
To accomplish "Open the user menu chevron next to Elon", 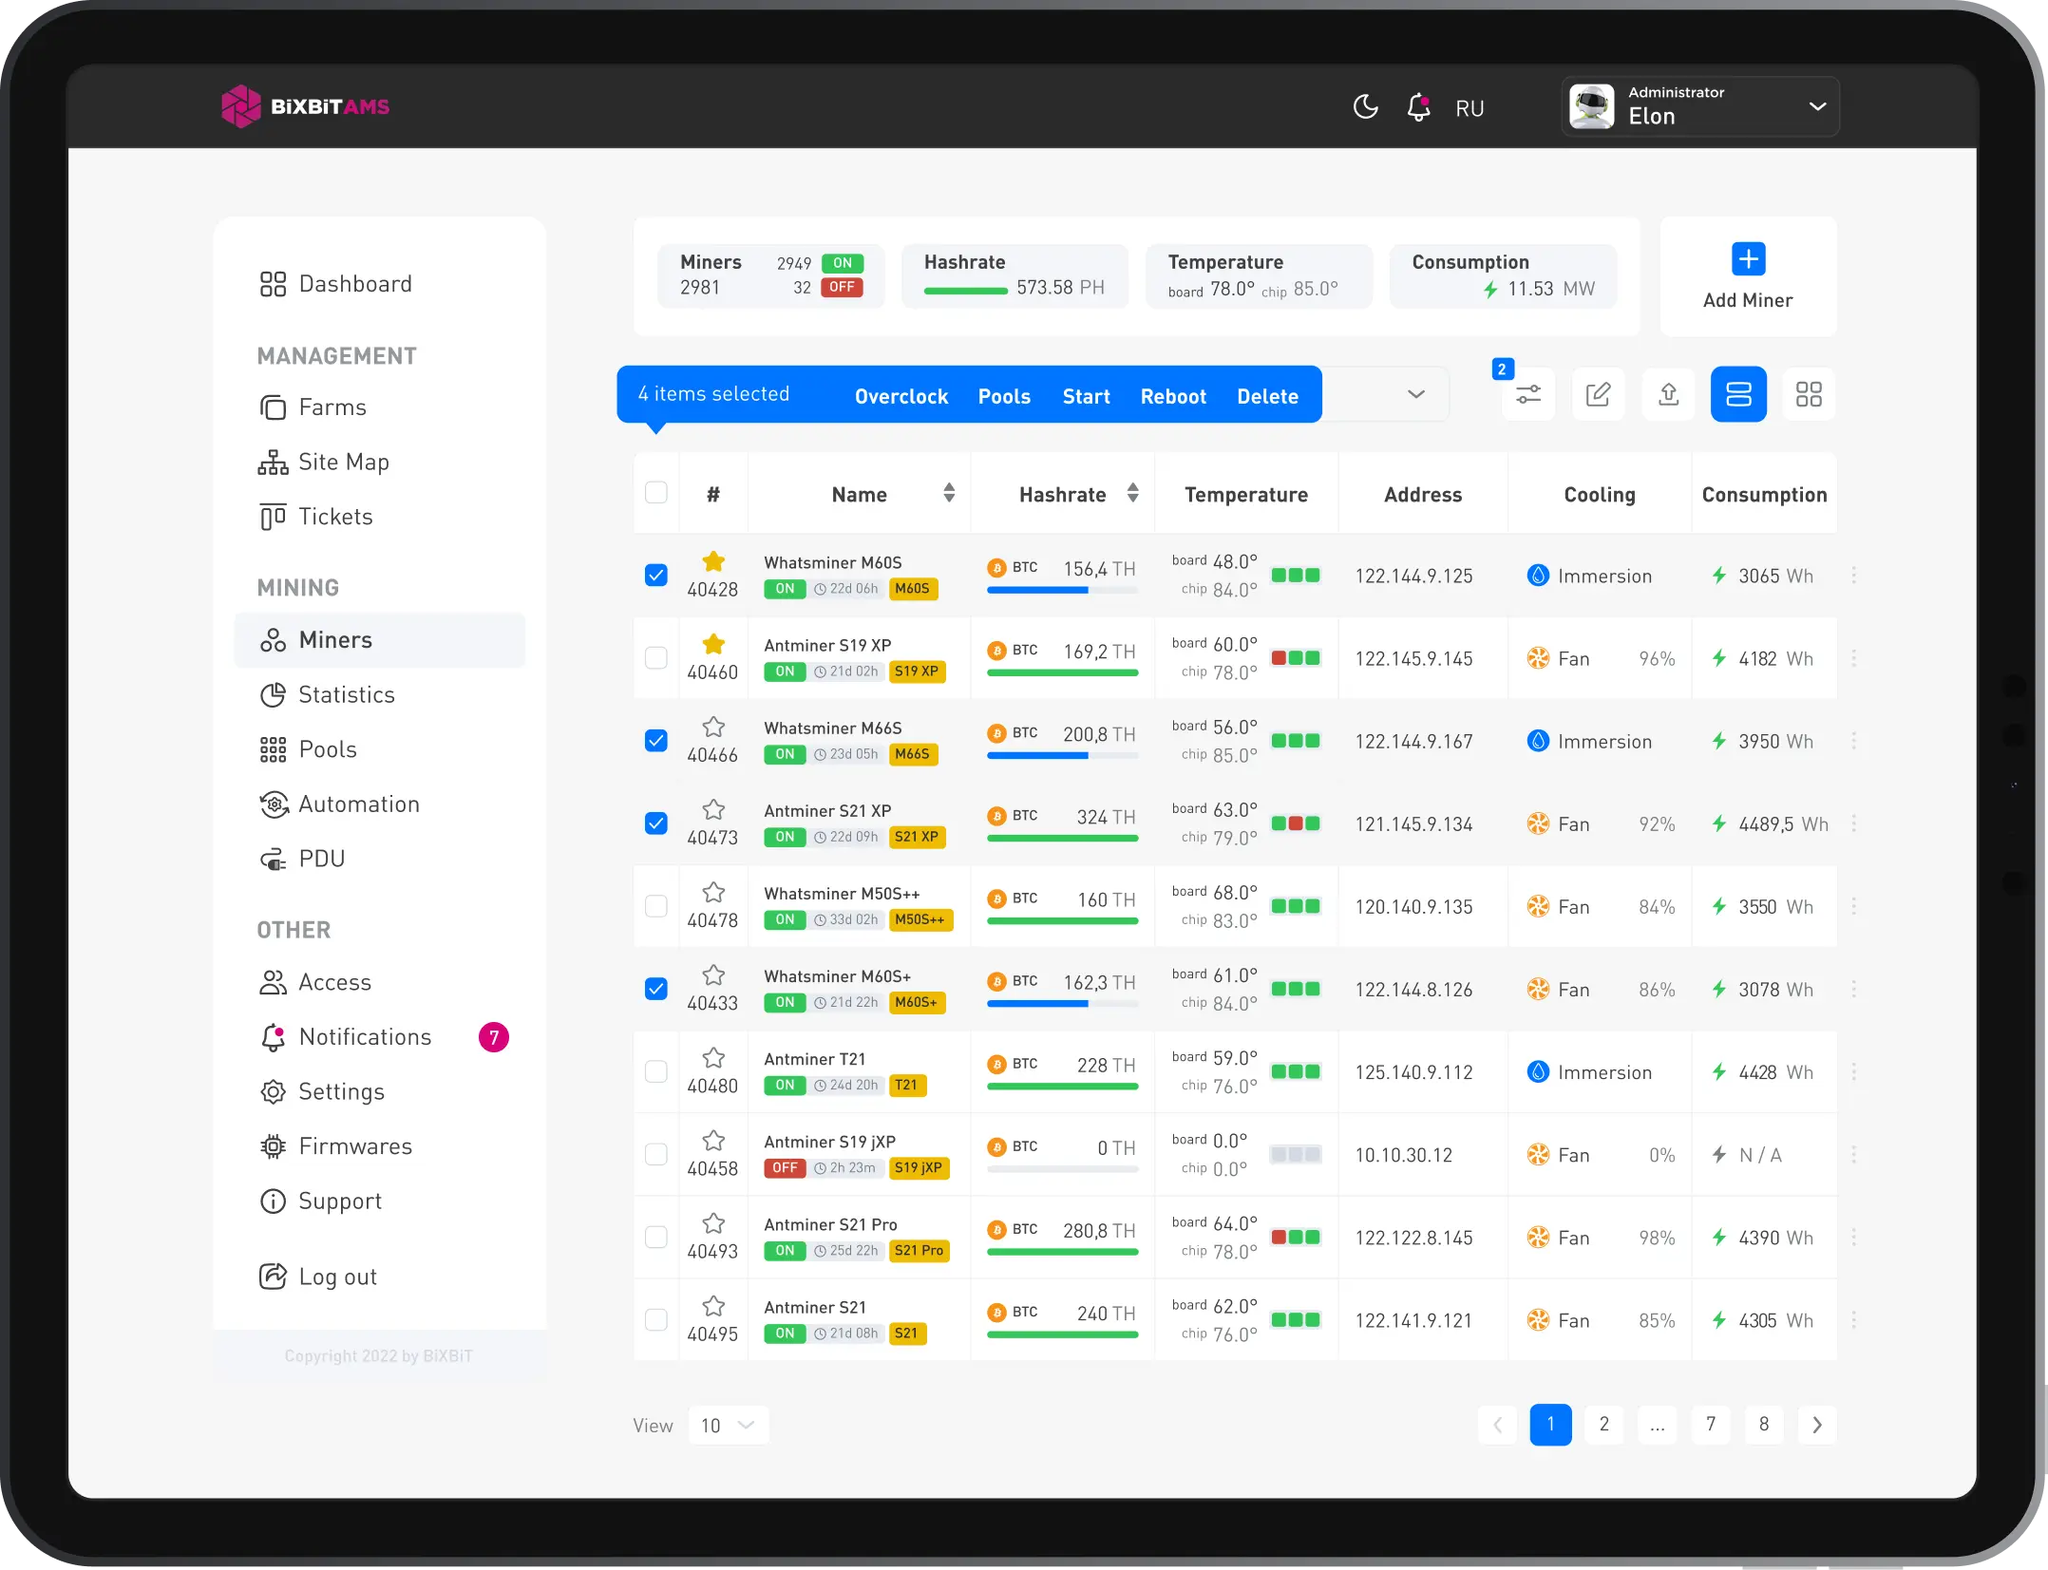I will 1817,106.
